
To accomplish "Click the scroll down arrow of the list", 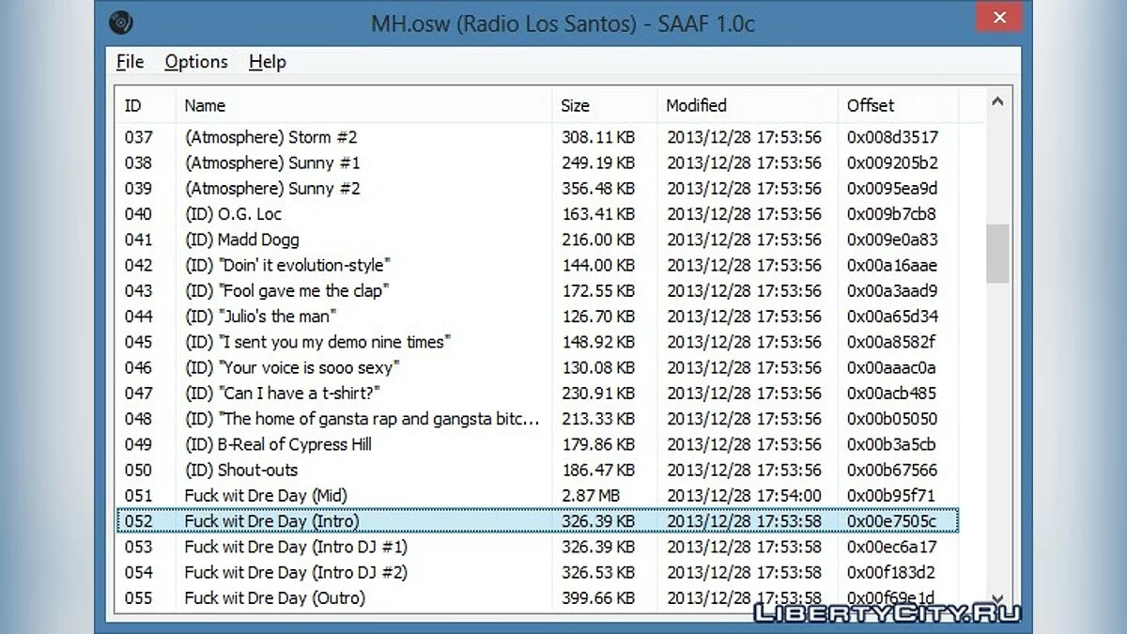I will (997, 598).
